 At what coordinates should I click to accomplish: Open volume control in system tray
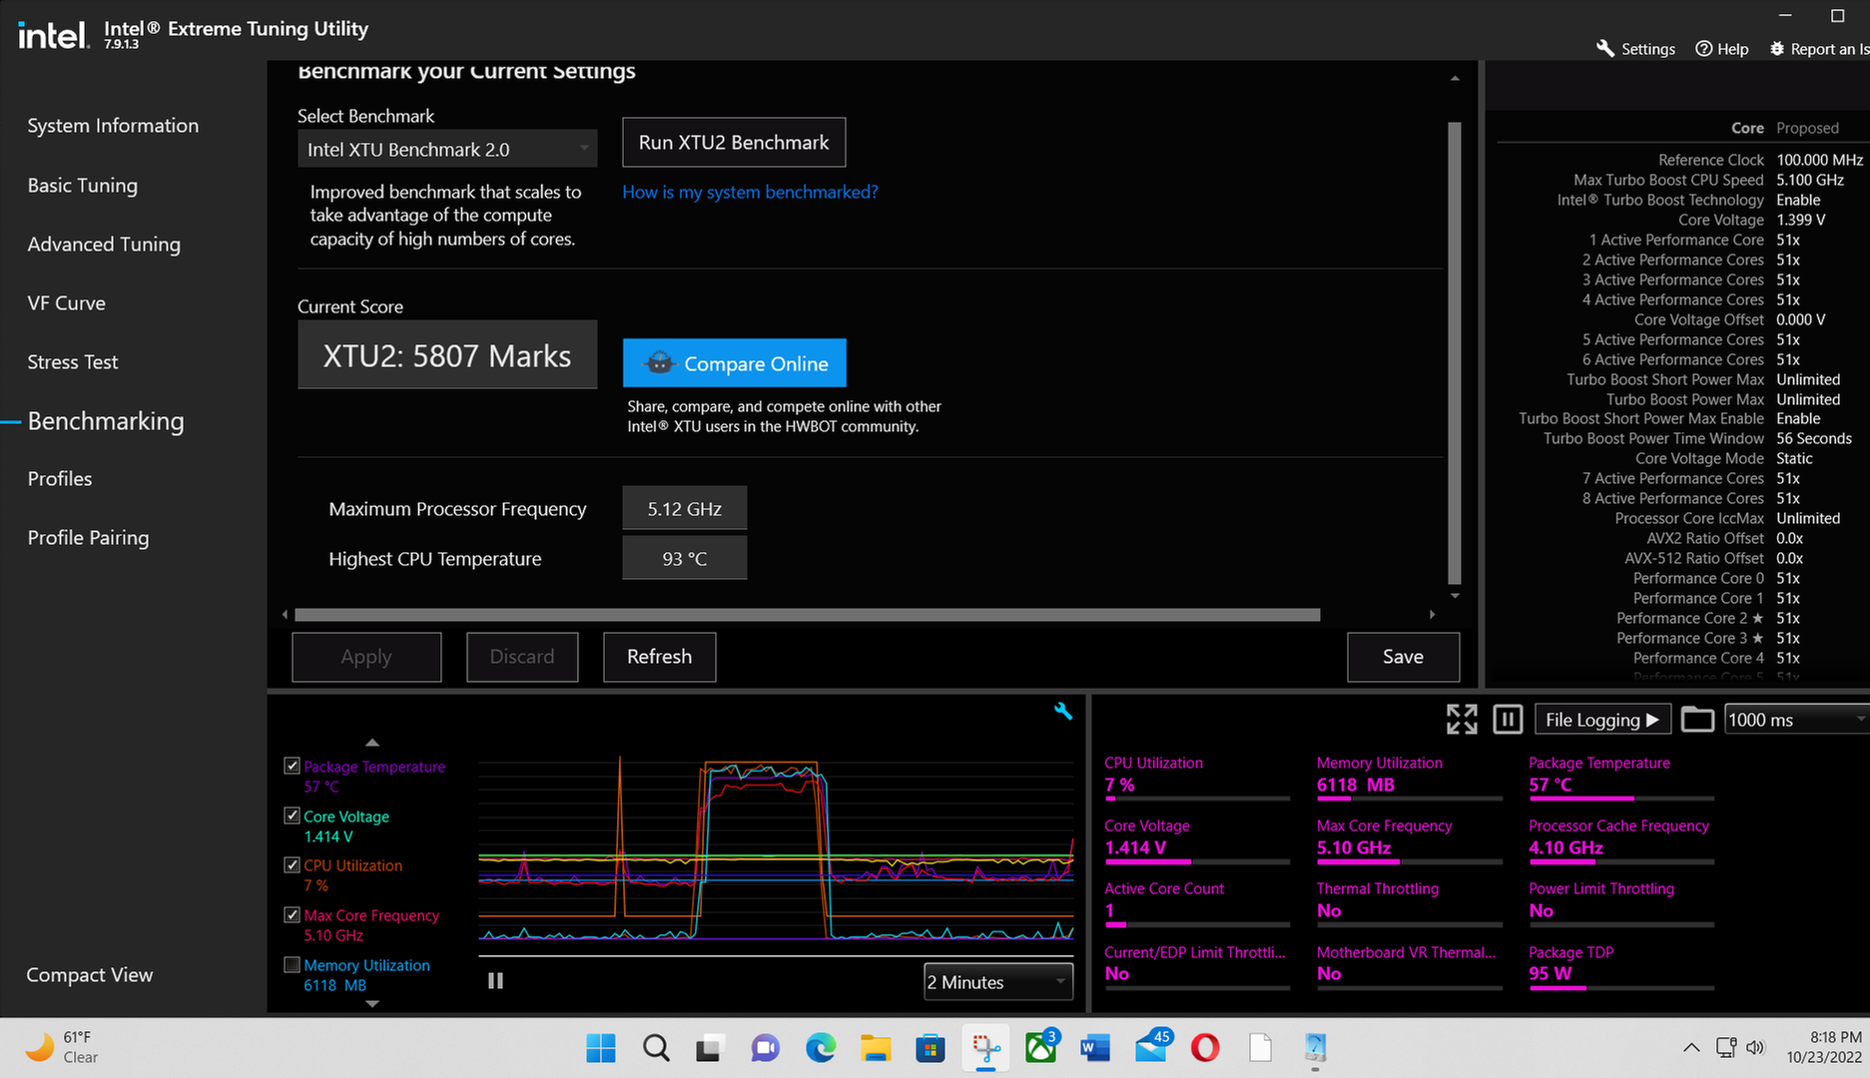(1756, 1047)
